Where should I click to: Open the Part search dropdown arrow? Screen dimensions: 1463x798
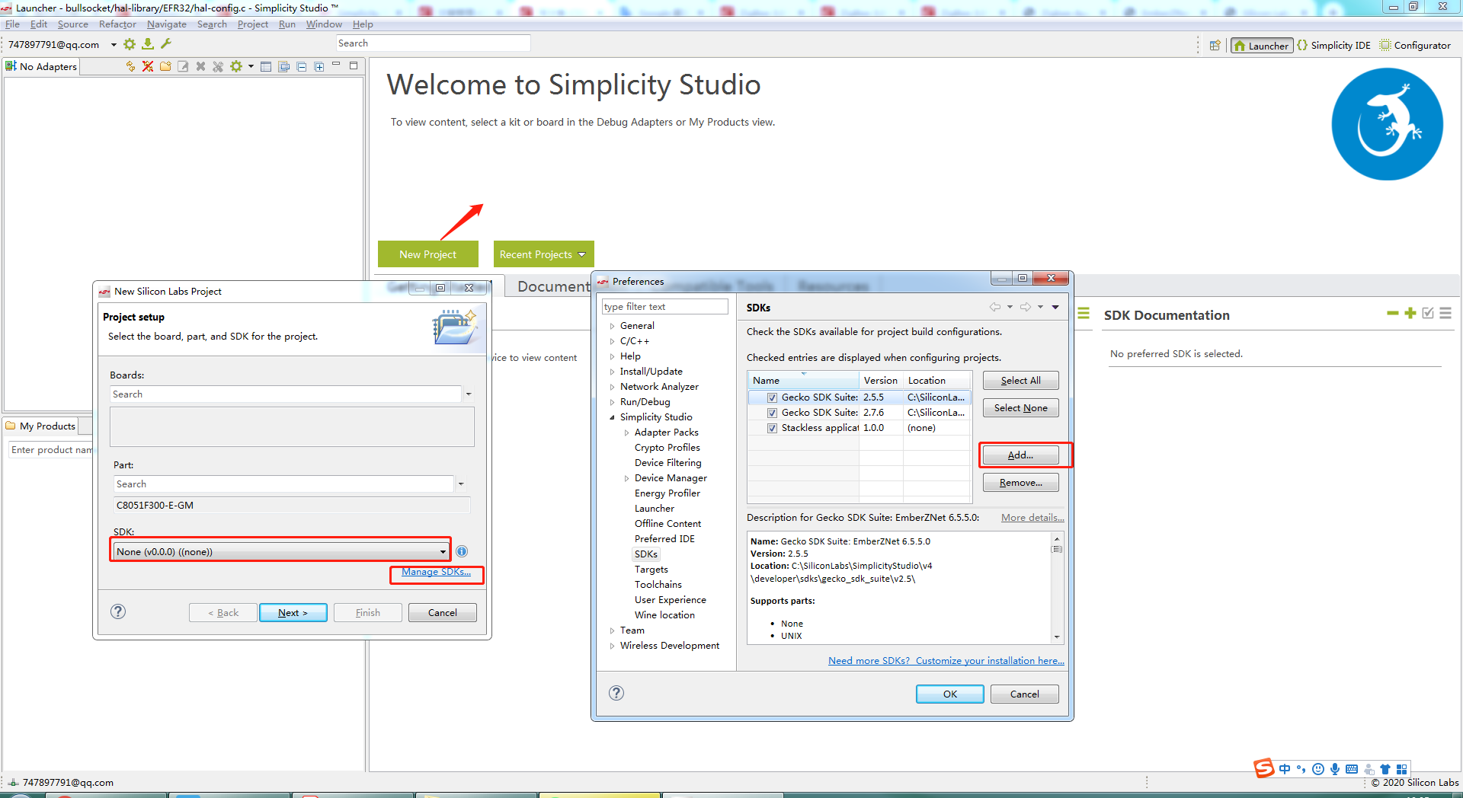461,484
